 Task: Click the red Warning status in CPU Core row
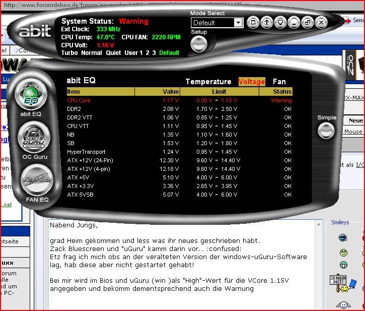(281, 100)
